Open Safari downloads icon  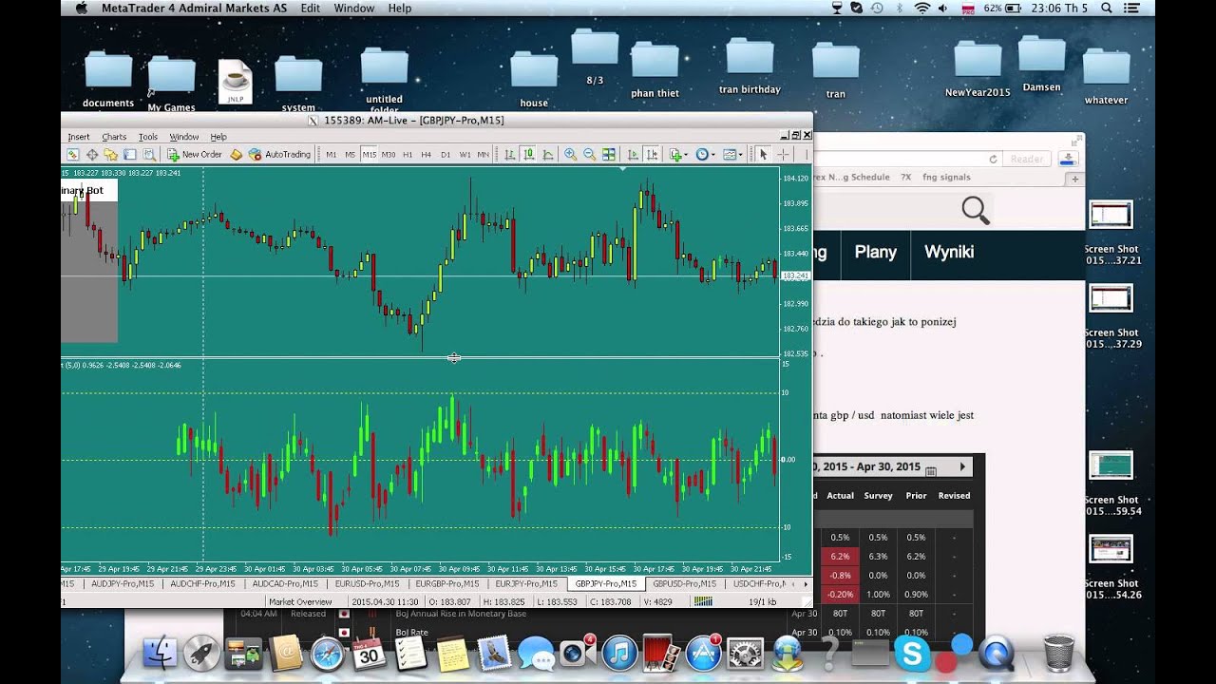[x=1068, y=159]
